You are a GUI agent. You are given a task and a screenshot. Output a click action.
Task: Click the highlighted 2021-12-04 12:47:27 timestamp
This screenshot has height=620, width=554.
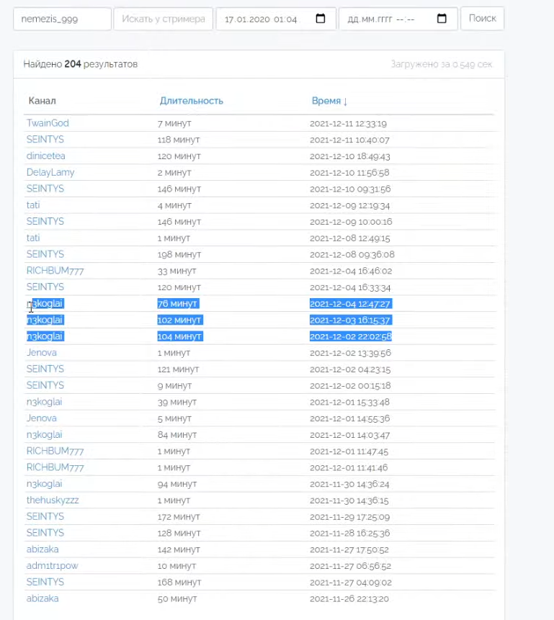pos(351,304)
